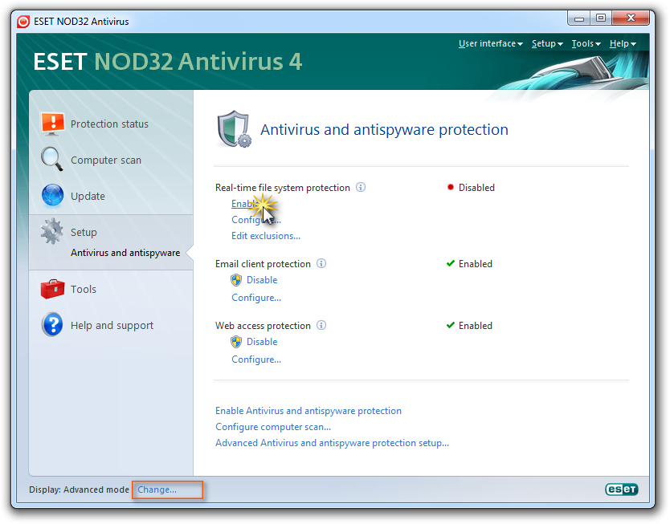Click the question mark Help and support icon
The height and width of the screenshot is (524, 670).
coord(52,325)
